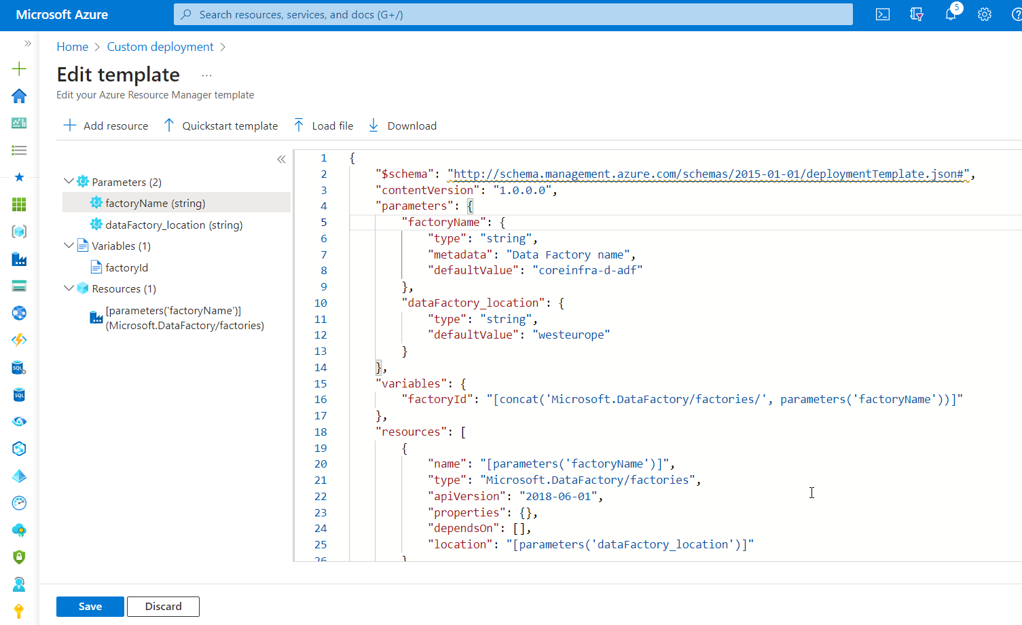The width and height of the screenshot is (1022, 625).
Task: Select Variables (1) node in tree
Action: coord(121,246)
